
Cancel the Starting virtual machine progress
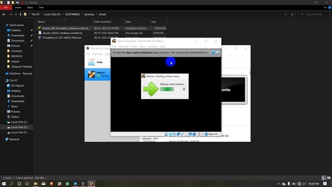tap(184, 89)
